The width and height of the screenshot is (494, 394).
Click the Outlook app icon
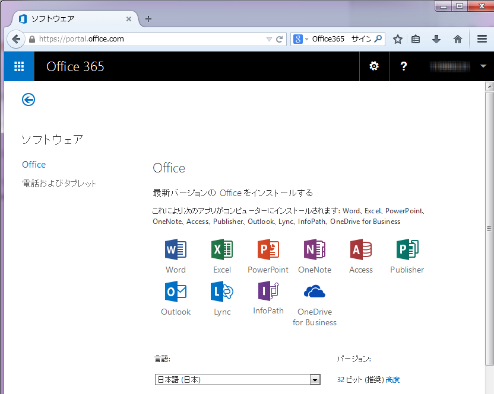coord(176,292)
